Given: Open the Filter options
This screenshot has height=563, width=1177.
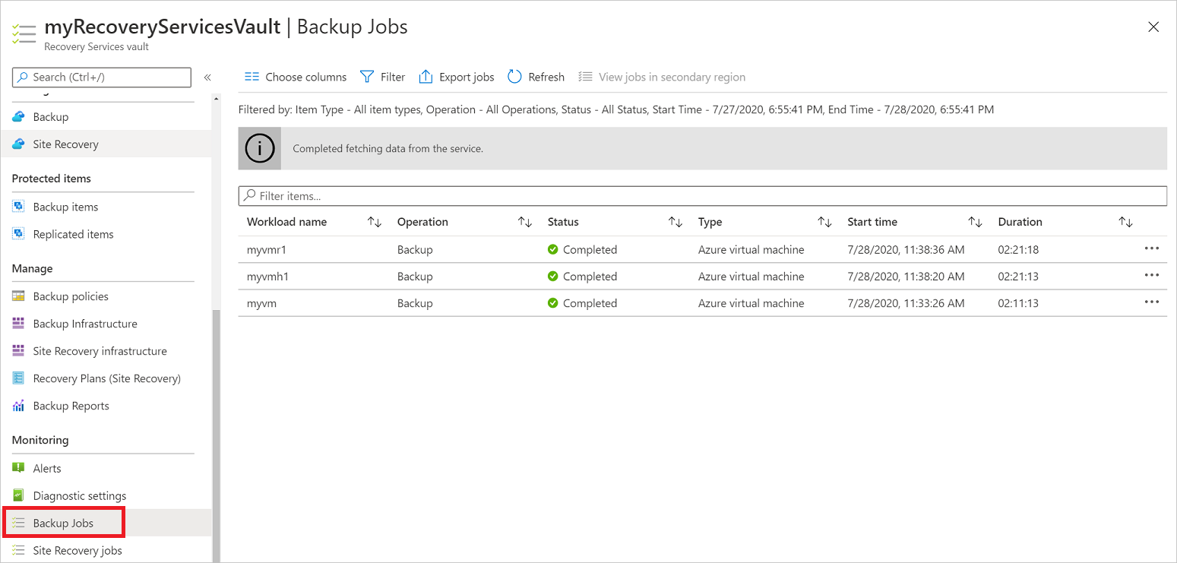Looking at the screenshot, I should [382, 76].
